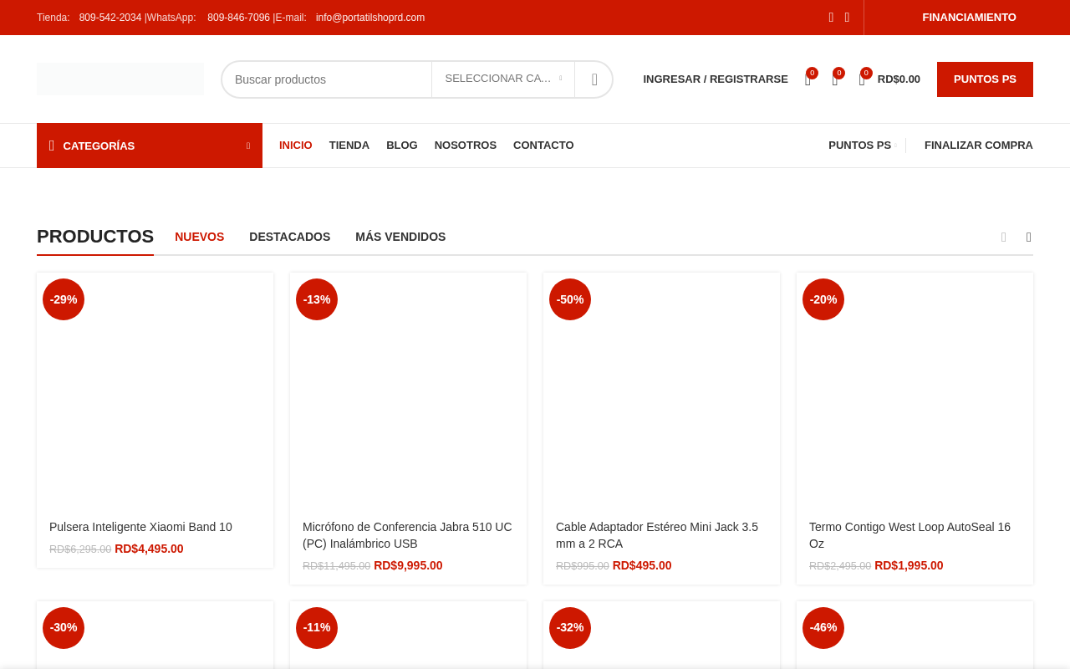This screenshot has height=669, width=1070.
Task: Expand the PUNTOS PS navigation submenu
Action: click(x=895, y=146)
